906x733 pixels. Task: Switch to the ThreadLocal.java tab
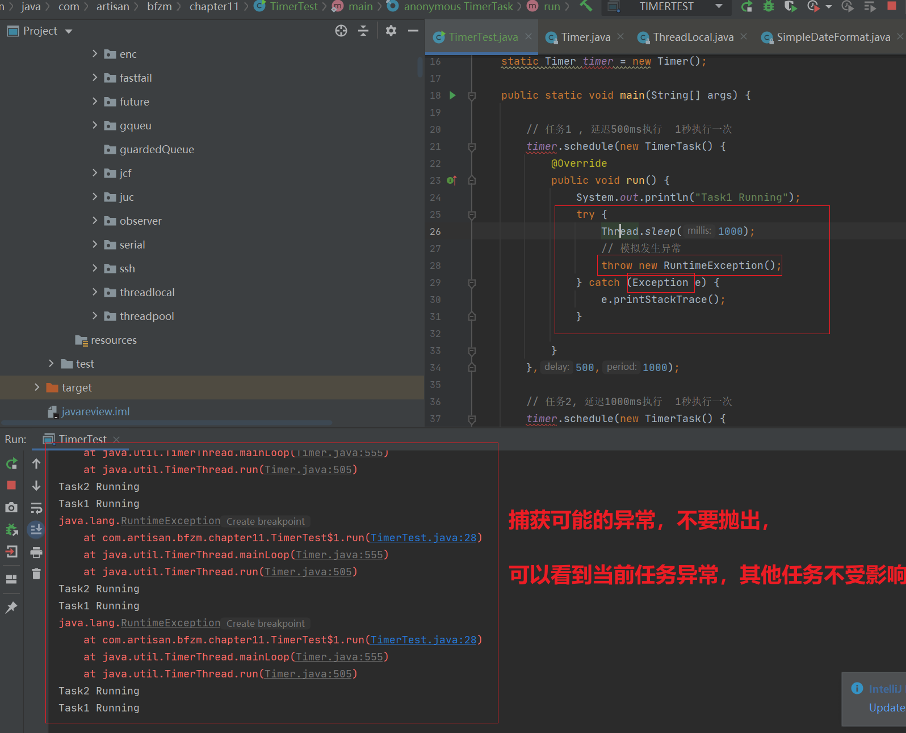(693, 37)
